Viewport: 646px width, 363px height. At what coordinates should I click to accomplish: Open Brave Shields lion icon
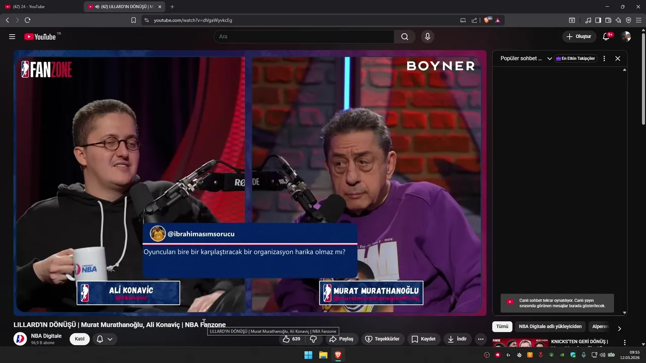click(487, 20)
